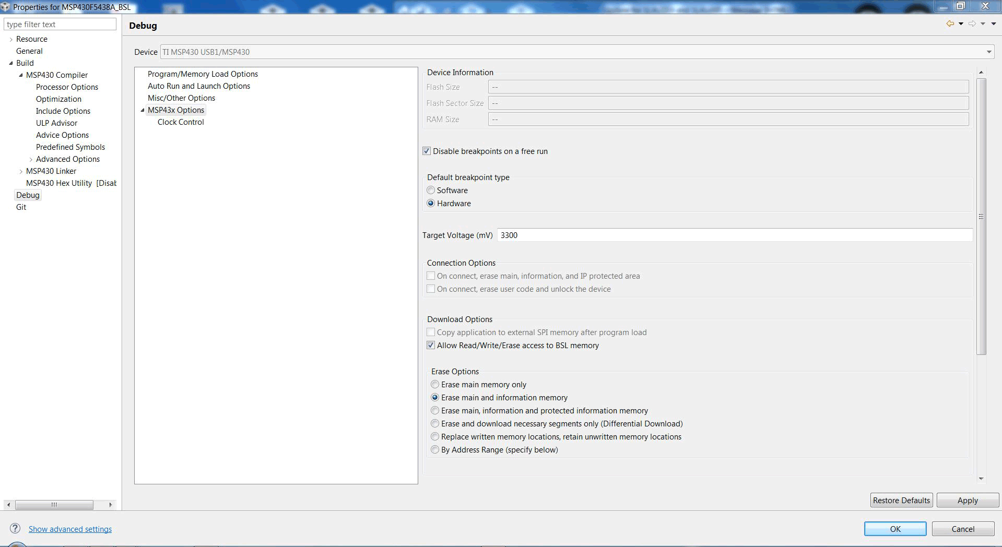Select Replace written memory locations option
This screenshot has height=547, width=1002.
click(435, 437)
